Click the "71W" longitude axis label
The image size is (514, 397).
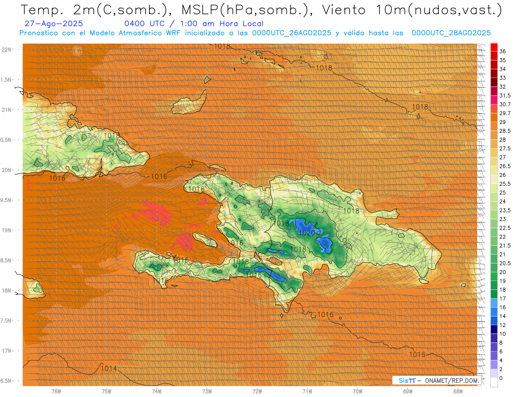(x=307, y=391)
